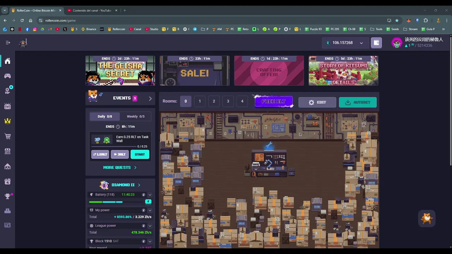Click the quest progress bar 0 / 0.25
This screenshot has height=254, width=452.
click(114, 146)
